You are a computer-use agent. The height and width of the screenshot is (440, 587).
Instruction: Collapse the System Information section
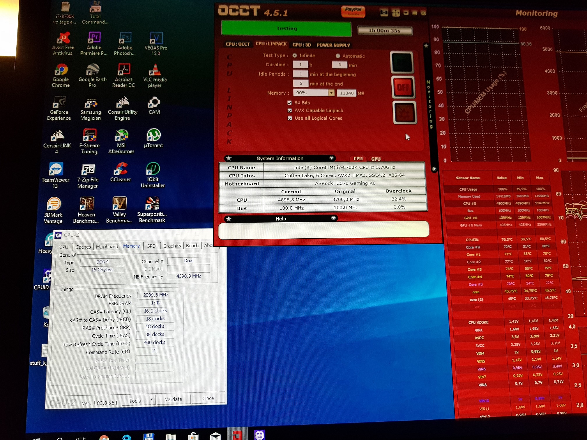point(331,158)
